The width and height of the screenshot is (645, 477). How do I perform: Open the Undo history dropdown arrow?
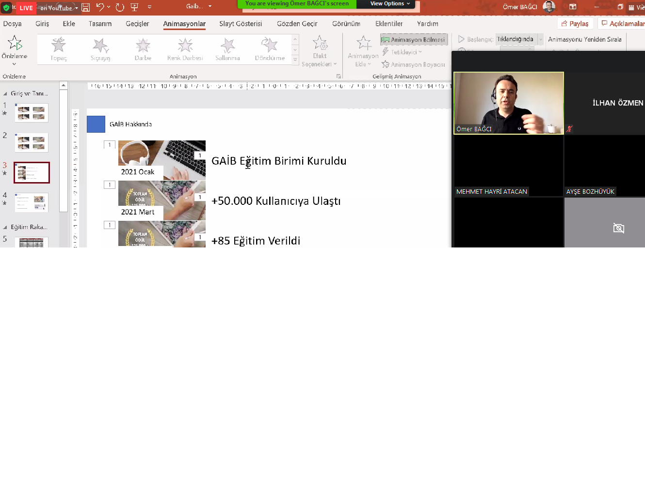(x=109, y=7)
